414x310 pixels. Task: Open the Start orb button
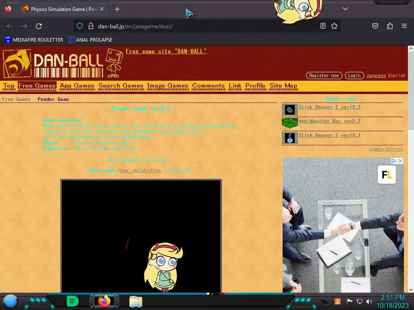coord(11,301)
